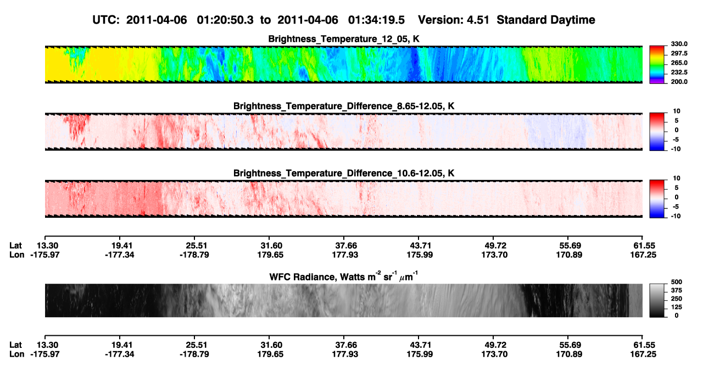Click the Version: 4.51 text
The height and width of the screenshot is (366, 714).
tap(455, 20)
